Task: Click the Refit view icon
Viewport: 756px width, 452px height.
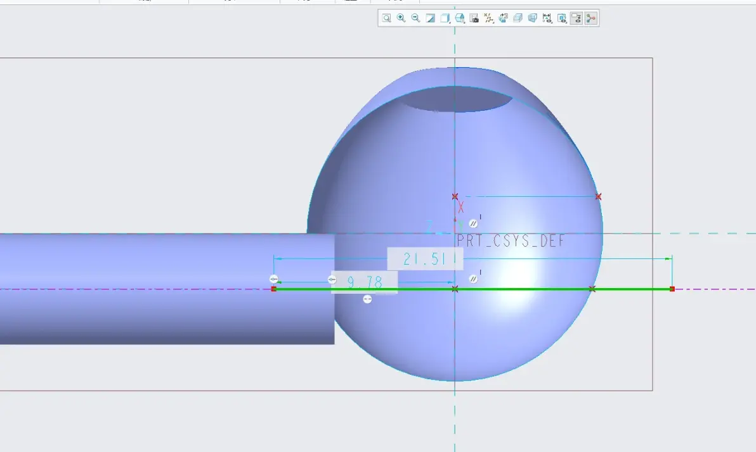Action: click(386, 18)
